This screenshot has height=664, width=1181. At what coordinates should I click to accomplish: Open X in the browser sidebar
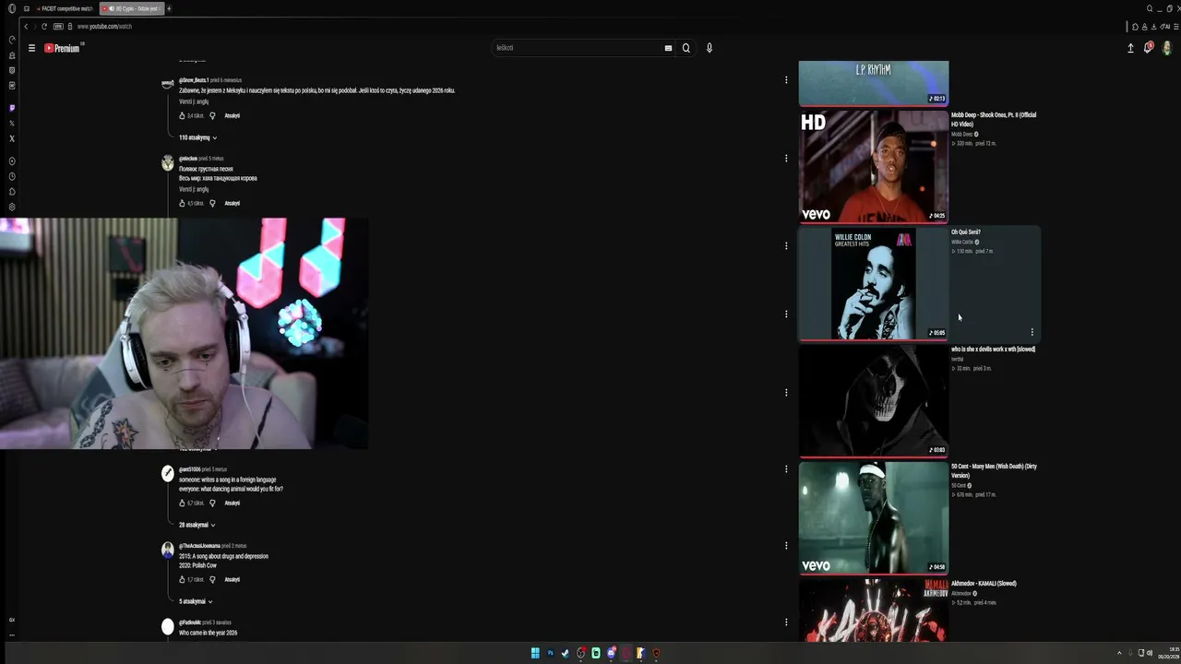pos(12,138)
